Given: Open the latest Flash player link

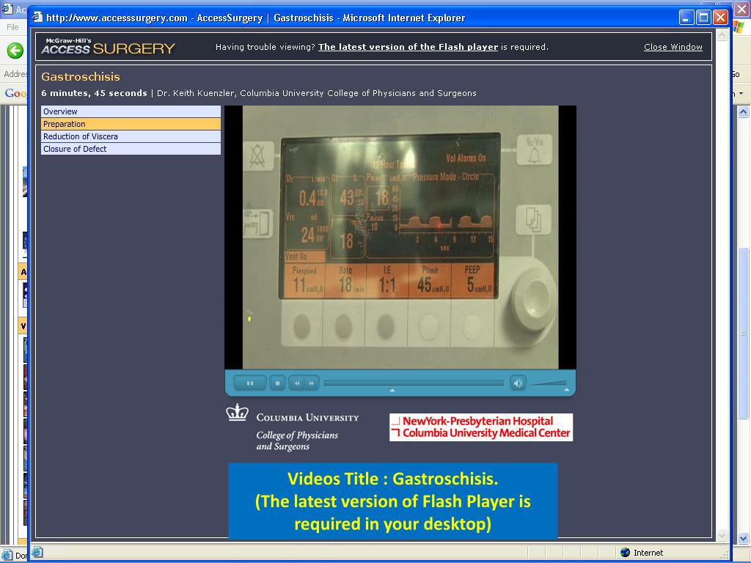Looking at the screenshot, I should pyautogui.click(x=408, y=47).
